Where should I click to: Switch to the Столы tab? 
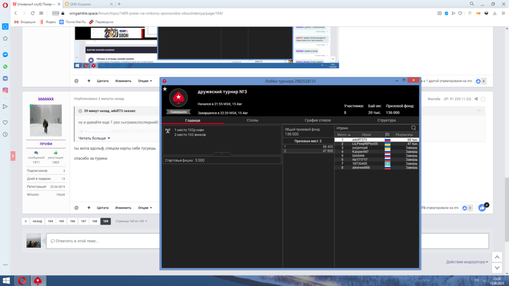[x=252, y=121]
